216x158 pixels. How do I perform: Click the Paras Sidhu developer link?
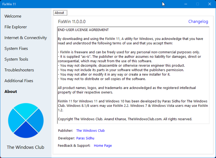(x=85, y=138)
